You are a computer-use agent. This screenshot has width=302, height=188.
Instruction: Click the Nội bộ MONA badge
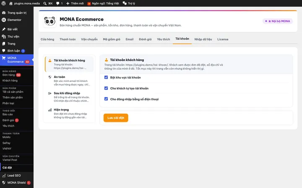[278, 21]
